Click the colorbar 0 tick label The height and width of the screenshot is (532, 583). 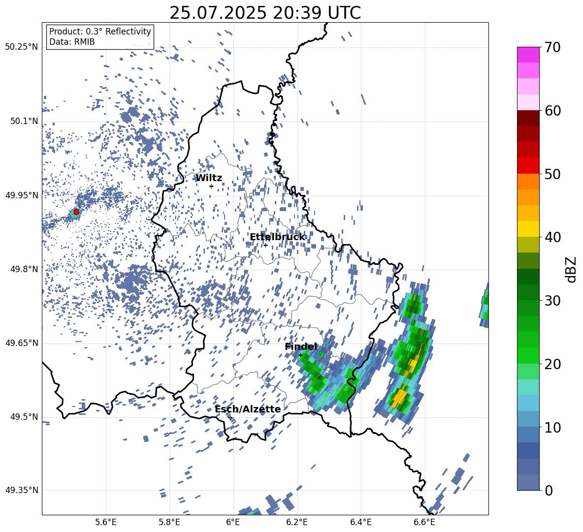549,490
